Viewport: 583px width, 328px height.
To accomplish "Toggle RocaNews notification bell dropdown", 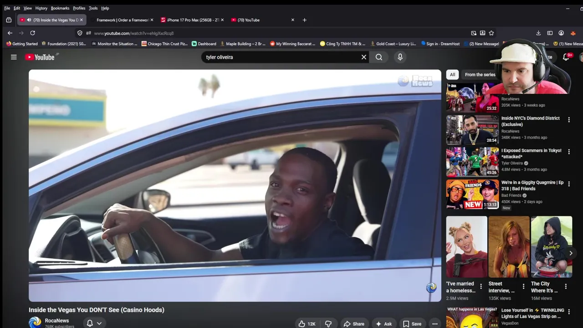I will 94,323.
